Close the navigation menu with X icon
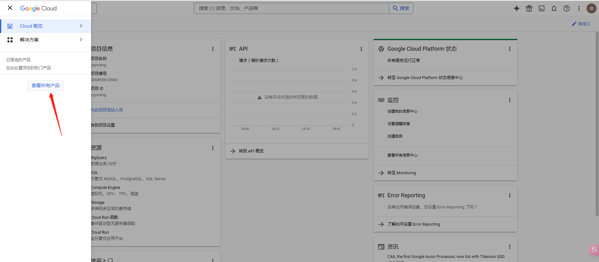The height and width of the screenshot is (262, 599). pos(10,8)
